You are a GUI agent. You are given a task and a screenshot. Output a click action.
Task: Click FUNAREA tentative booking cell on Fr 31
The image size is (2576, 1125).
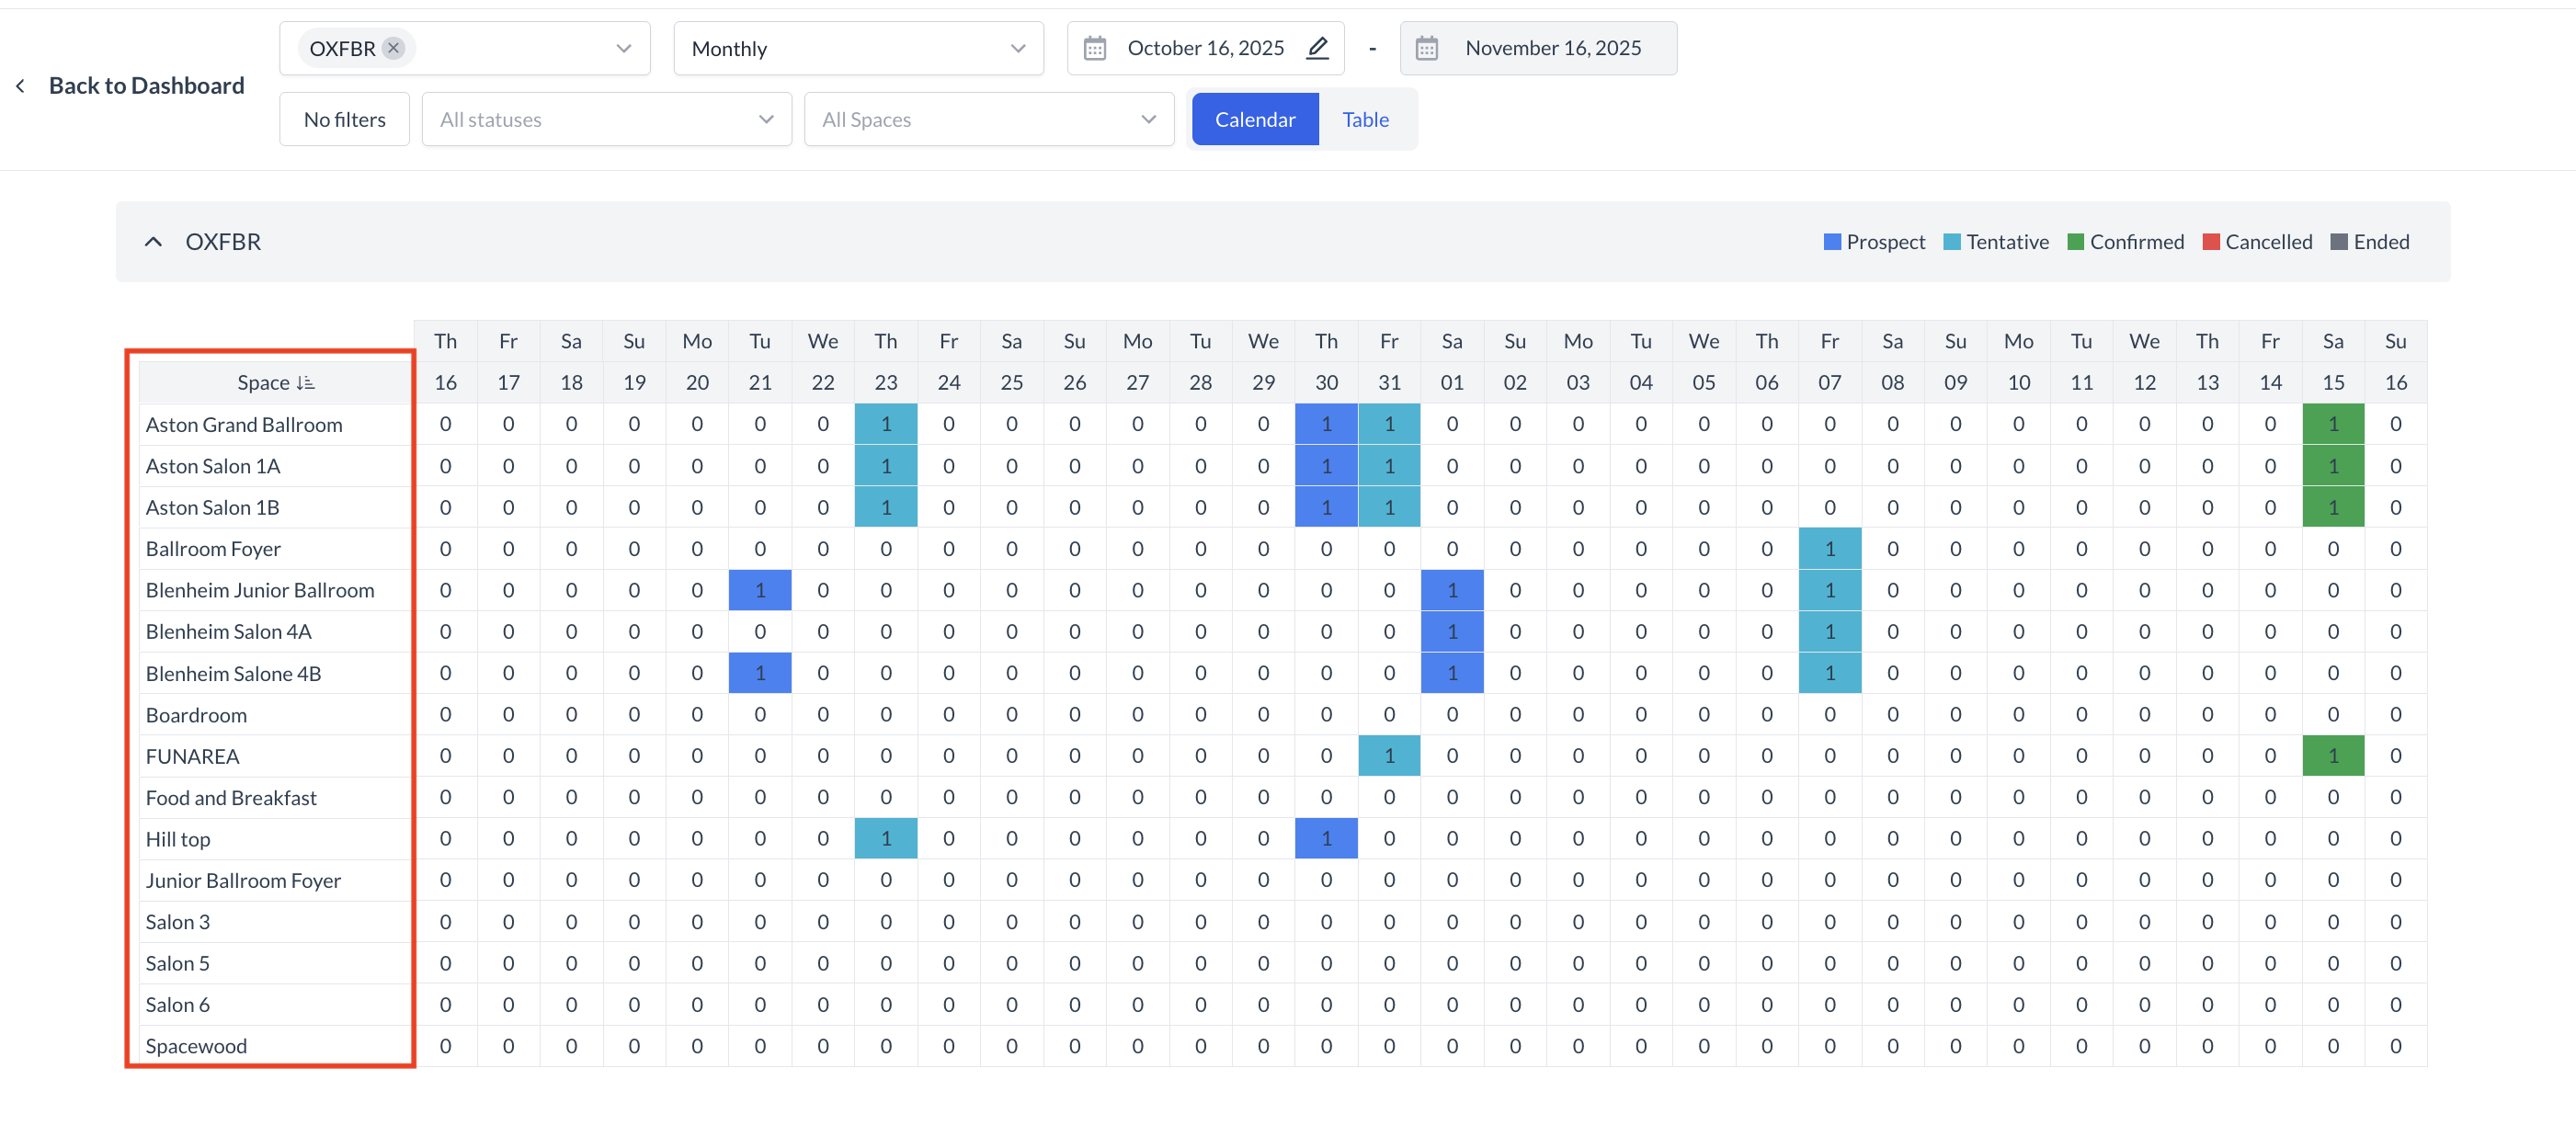point(1388,756)
